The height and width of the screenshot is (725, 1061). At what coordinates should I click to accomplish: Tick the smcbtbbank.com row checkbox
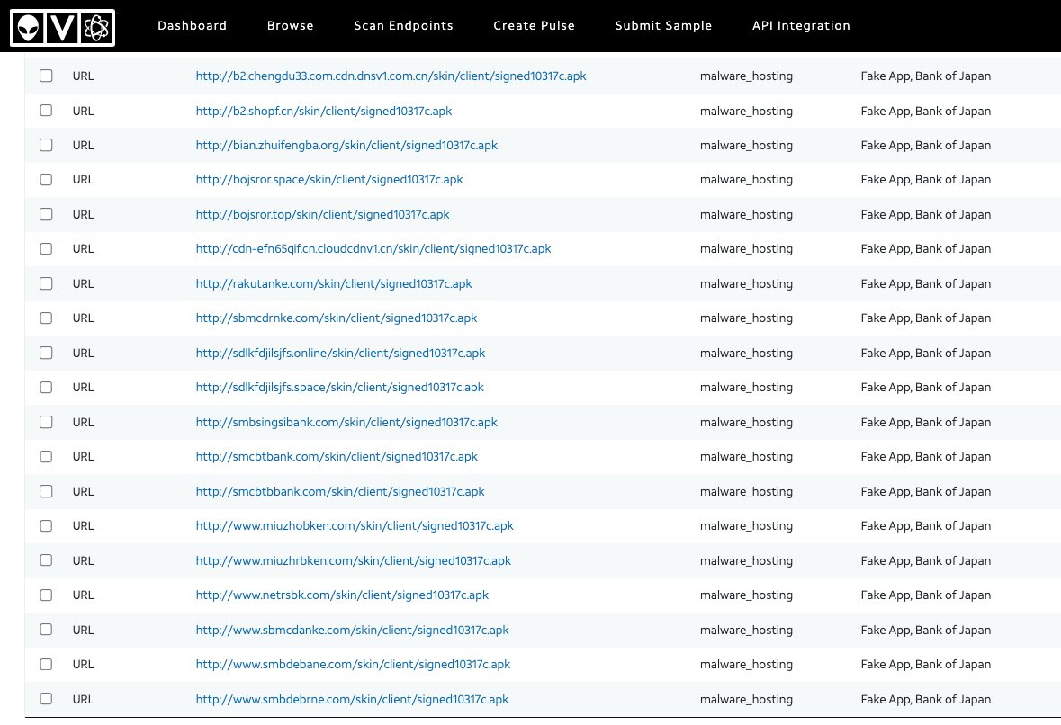pos(46,492)
